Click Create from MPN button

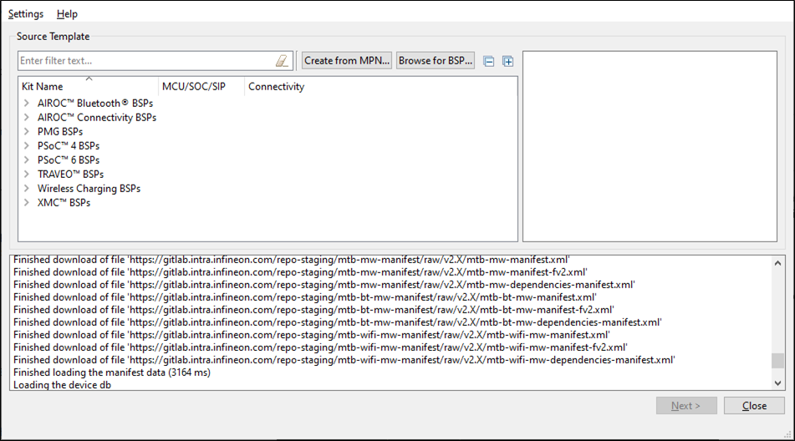[347, 60]
